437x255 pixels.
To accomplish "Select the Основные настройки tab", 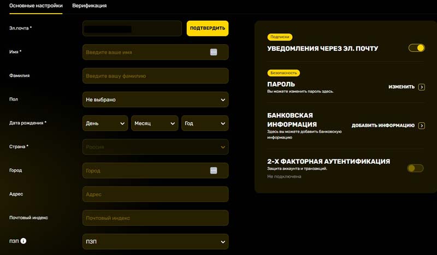I will pos(36,5).
